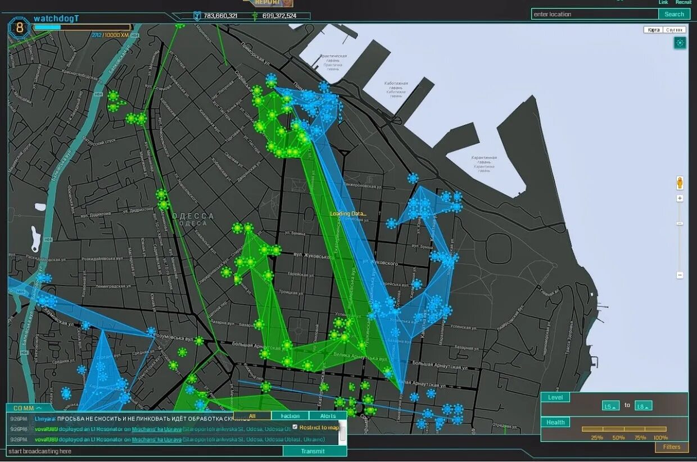Click the watchdogT agent name
The height and width of the screenshot is (462, 697).
(x=56, y=19)
